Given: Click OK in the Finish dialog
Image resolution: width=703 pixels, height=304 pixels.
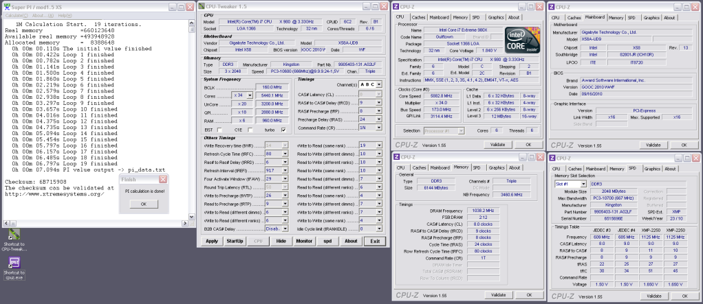Looking at the screenshot, I should coord(143,204).
